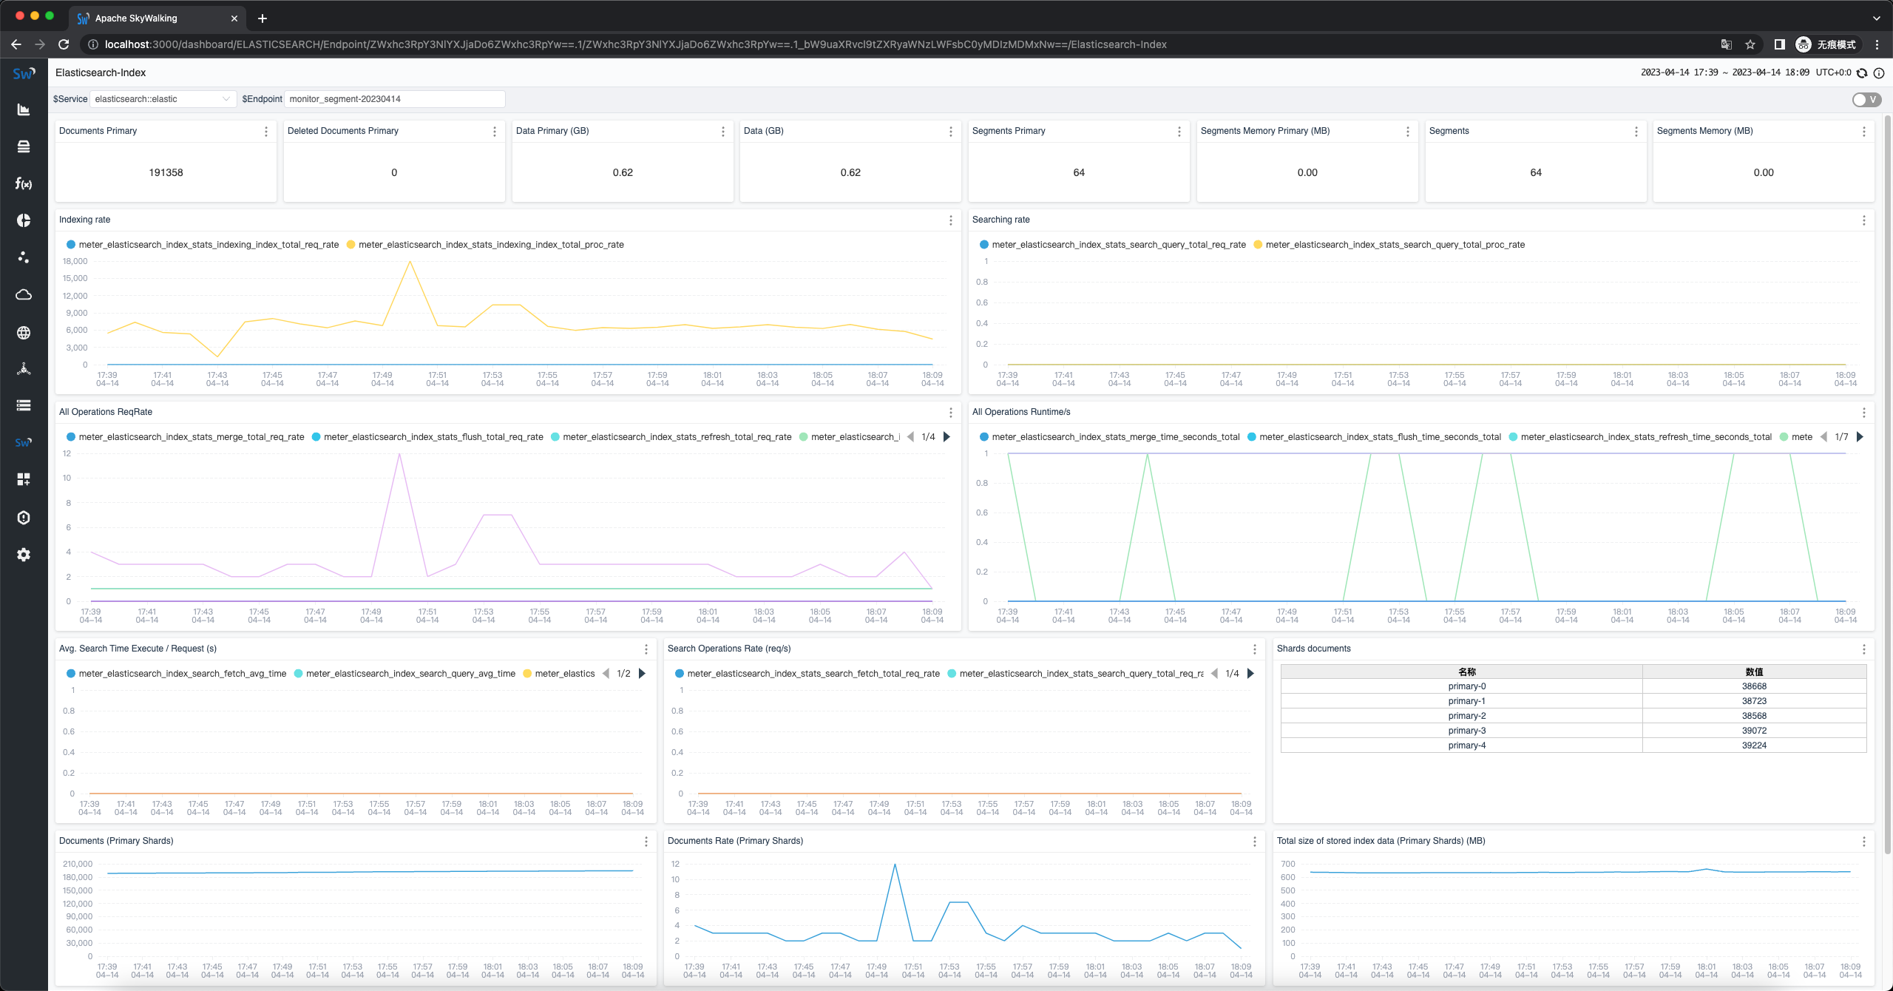The width and height of the screenshot is (1893, 991).
Task: Open Documents Primary widget options menu
Action: 266,132
